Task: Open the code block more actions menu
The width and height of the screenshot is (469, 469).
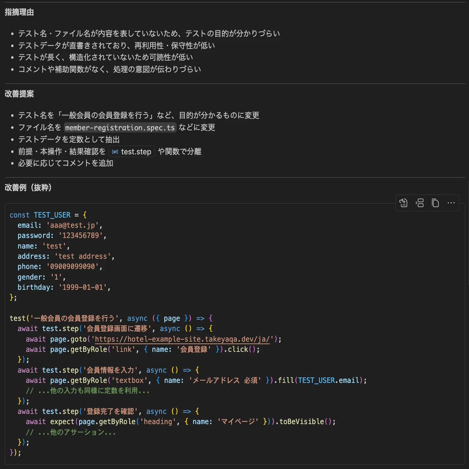Action: 451,203
